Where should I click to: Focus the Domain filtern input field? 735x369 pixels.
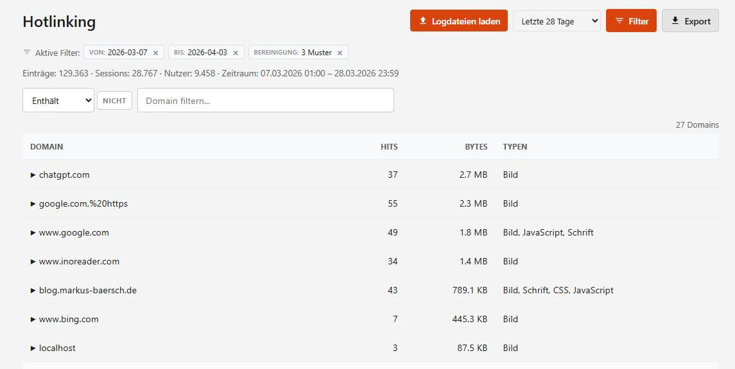pos(265,100)
